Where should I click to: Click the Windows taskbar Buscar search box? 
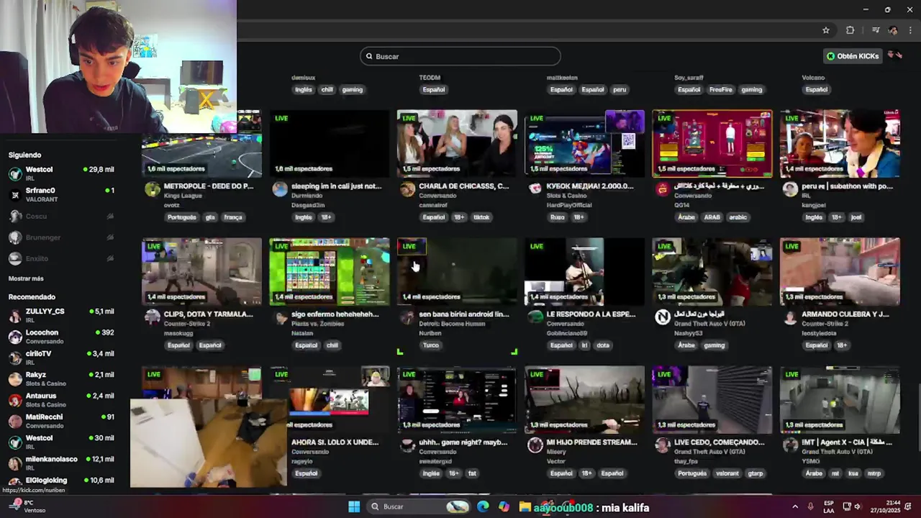419,506
